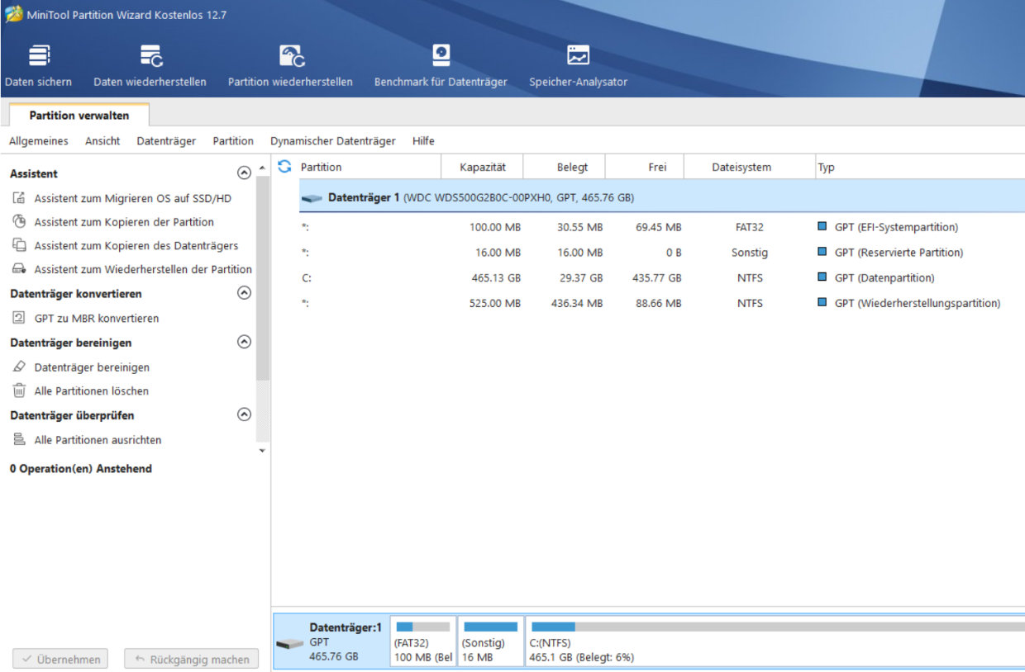The height and width of the screenshot is (672, 1025).
Task: Select the EFI-Systempartition row
Action: click(661, 227)
